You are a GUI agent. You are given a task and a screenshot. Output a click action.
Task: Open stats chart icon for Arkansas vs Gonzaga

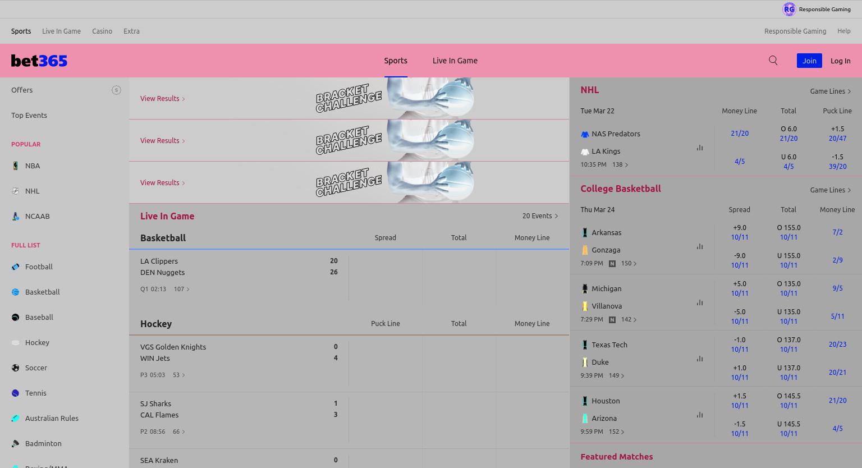click(700, 246)
